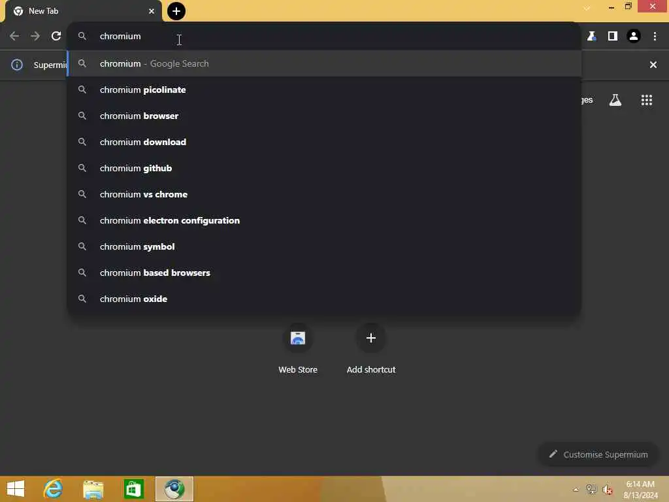Open the labs flask icon on page

point(615,100)
